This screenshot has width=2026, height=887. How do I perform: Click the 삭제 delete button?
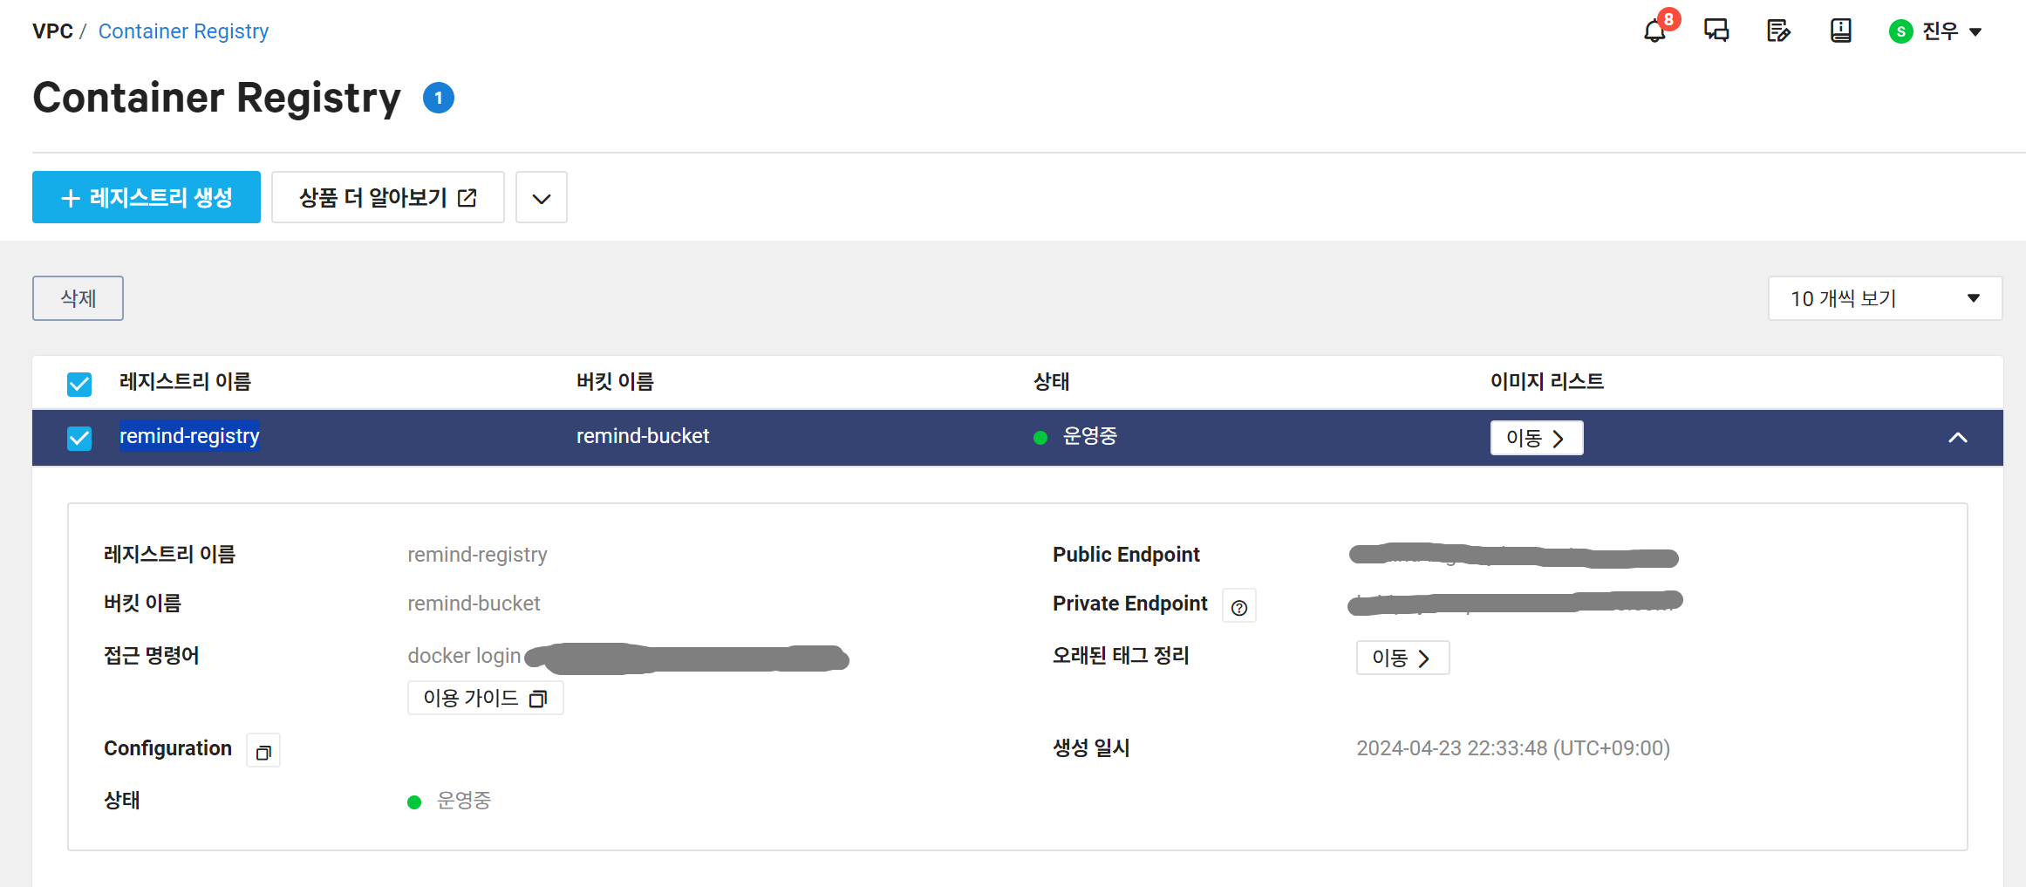77,298
